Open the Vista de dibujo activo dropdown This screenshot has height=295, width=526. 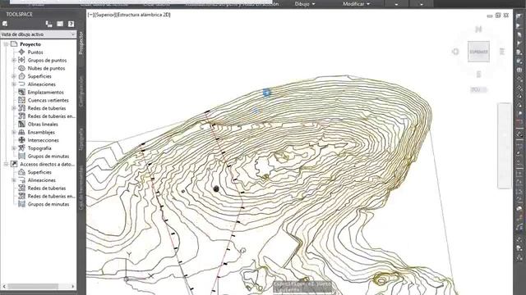tap(39, 34)
